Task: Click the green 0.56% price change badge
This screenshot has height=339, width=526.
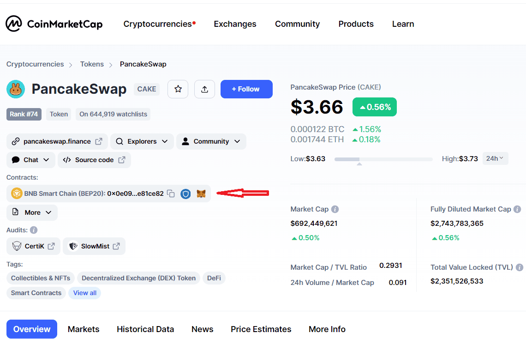Action: pyautogui.click(x=375, y=107)
